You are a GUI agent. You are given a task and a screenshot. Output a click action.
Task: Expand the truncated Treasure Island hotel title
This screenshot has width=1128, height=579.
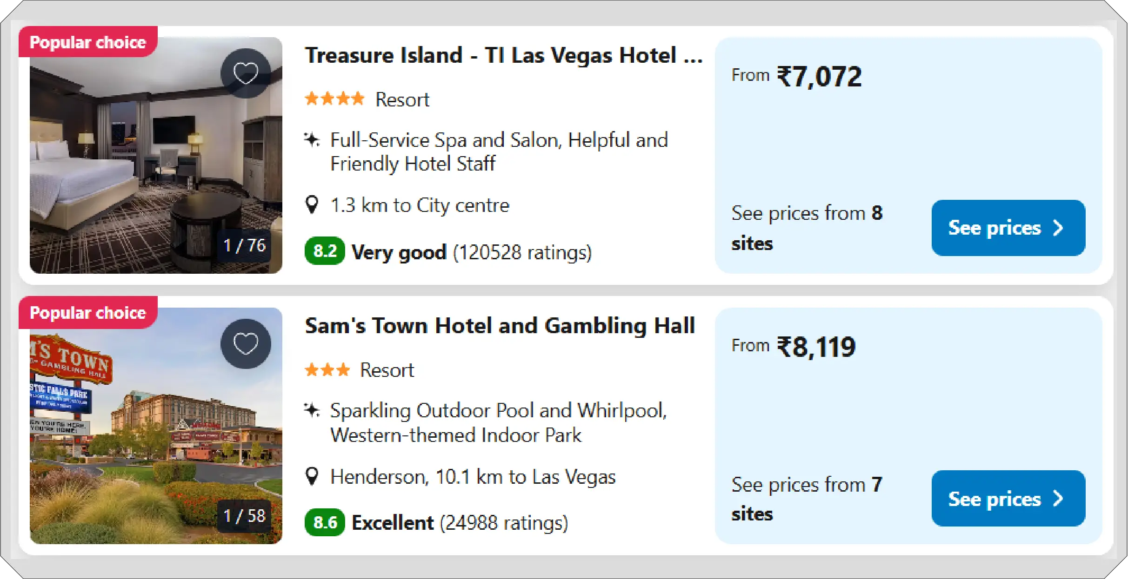pyautogui.click(x=504, y=56)
